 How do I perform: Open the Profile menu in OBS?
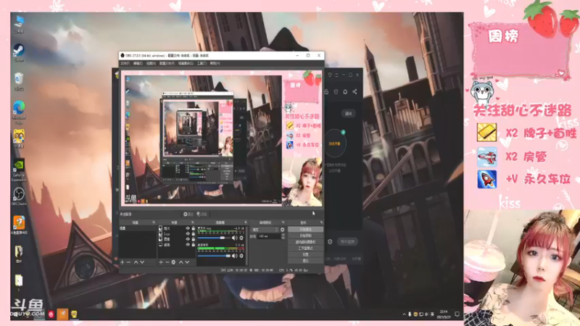(x=167, y=64)
